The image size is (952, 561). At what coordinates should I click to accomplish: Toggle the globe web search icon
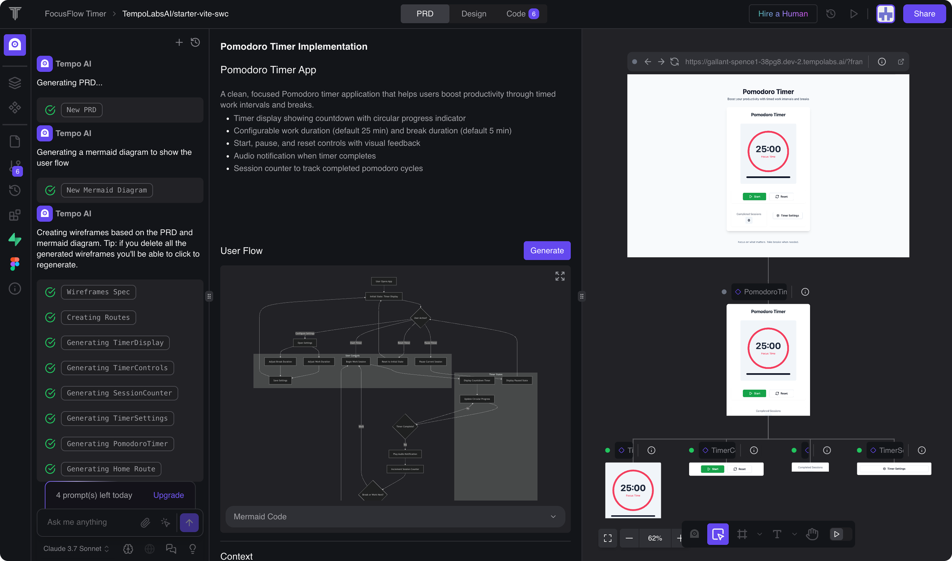[x=150, y=549]
